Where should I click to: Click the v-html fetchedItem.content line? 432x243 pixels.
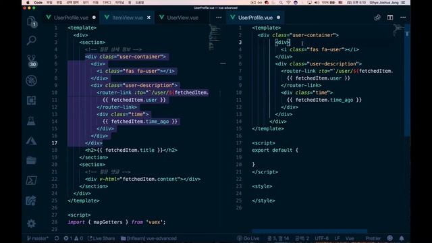[142, 179]
